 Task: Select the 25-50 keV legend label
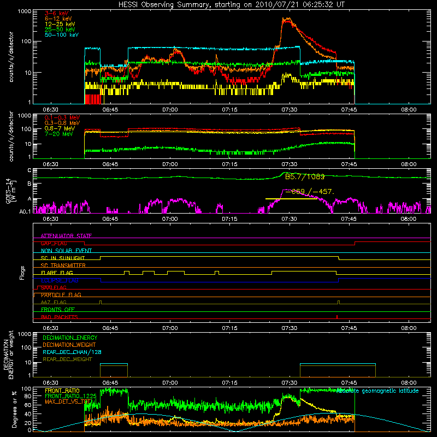pyautogui.click(x=60, y=29)
